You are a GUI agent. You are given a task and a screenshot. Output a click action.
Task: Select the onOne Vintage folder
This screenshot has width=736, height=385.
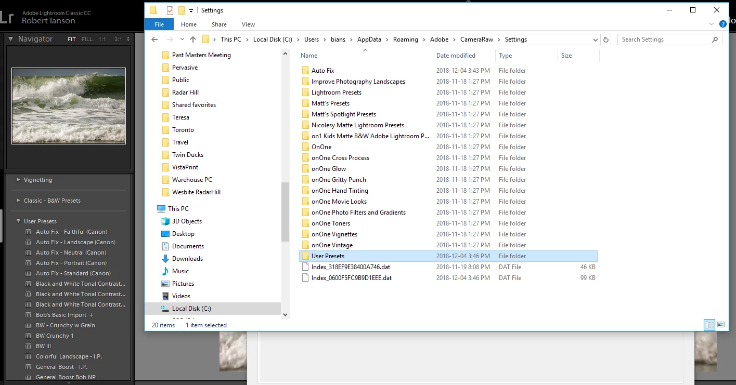pos(448,245)
